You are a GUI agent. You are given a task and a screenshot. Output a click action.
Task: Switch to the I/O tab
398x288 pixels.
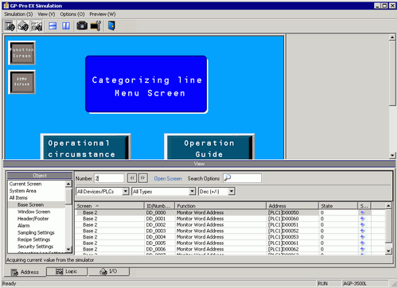(x=109, y=271)
